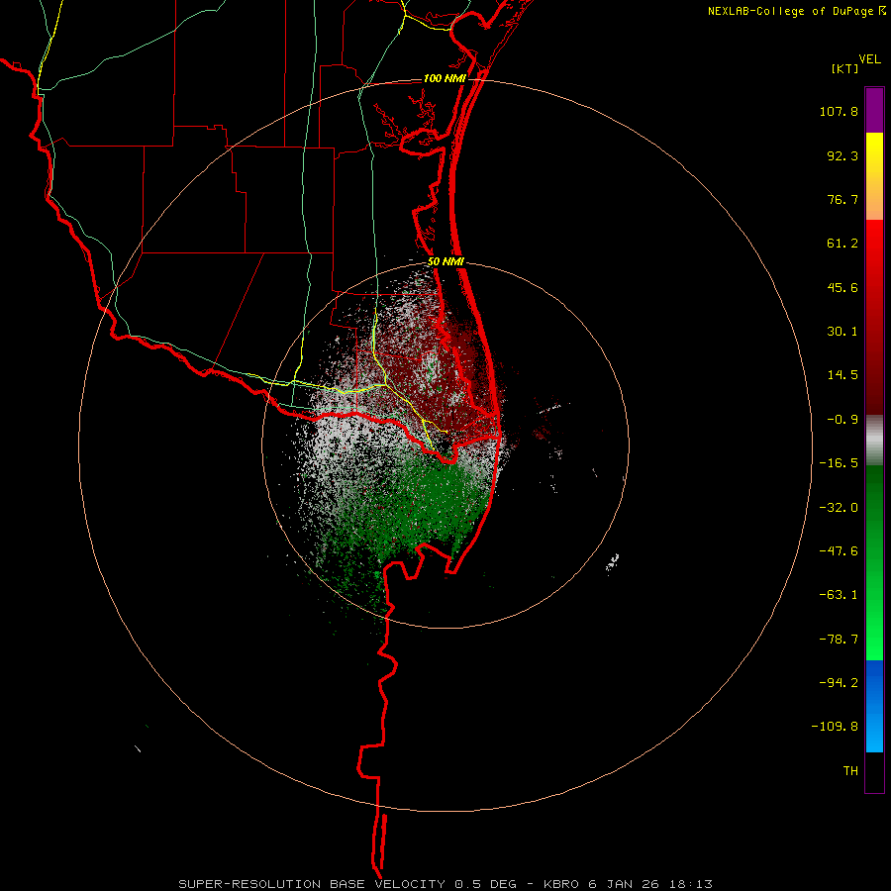Click the 14.5 legend value
This screenshot has height=891, width=891.
coord(842,375)
